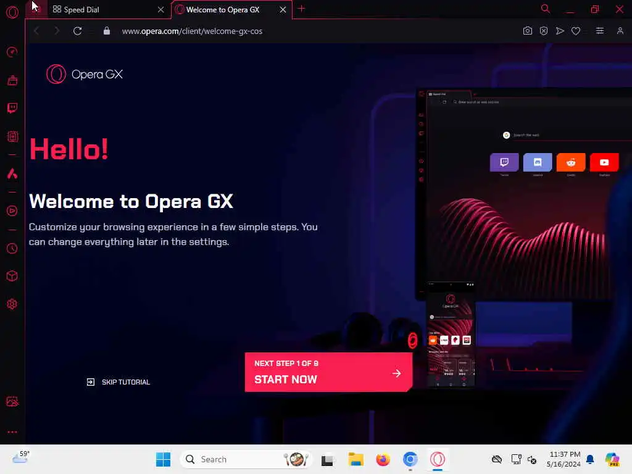This screenshot has height=474, width=632.
Task: View site security lock icon
Action: coord(106,31)
